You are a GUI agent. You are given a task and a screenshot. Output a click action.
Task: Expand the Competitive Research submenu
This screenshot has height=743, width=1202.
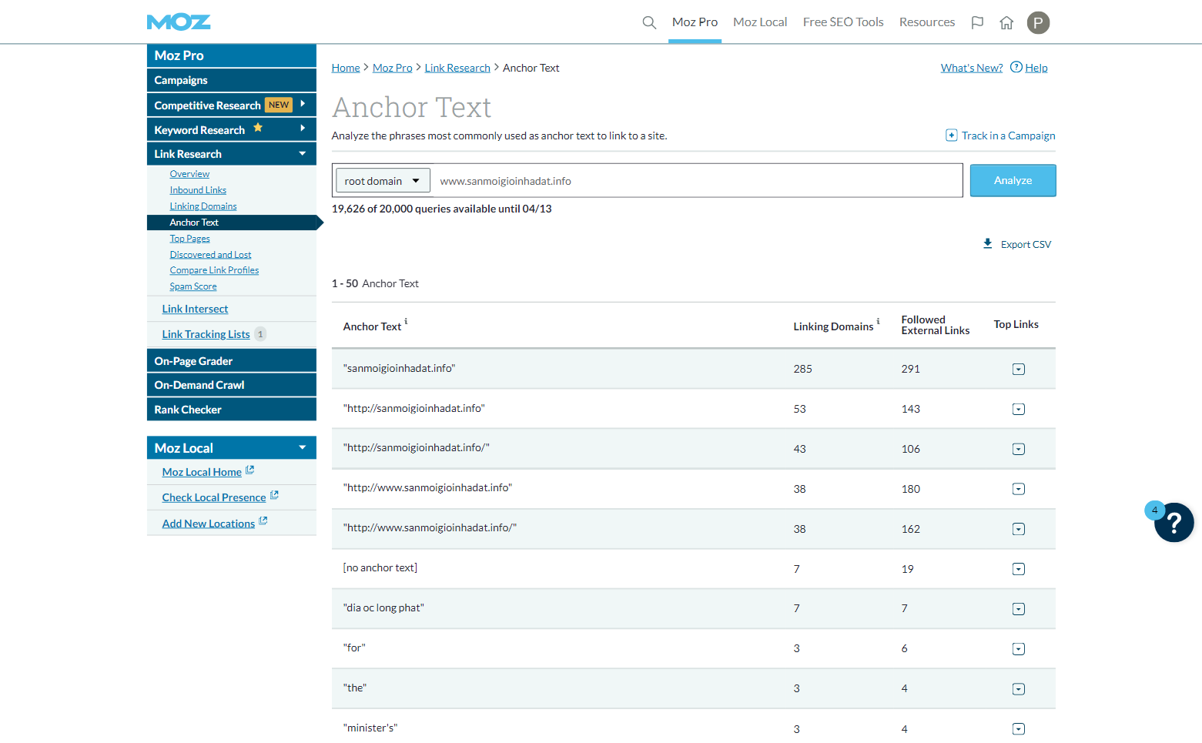[x=303, y=104]
